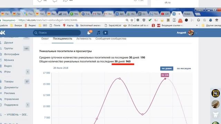The width and height of the screenshot is (221, 124).
Task: Open Видео in the left sidebar
Action: click(x=8, y=66)
